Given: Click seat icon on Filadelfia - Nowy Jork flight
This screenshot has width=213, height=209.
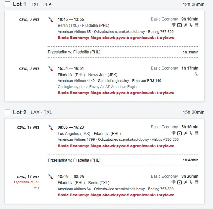Looking at the screenshot, I should point(197,74).
